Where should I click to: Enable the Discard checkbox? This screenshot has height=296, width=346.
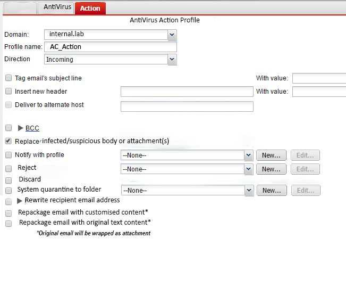coord(9,180)
